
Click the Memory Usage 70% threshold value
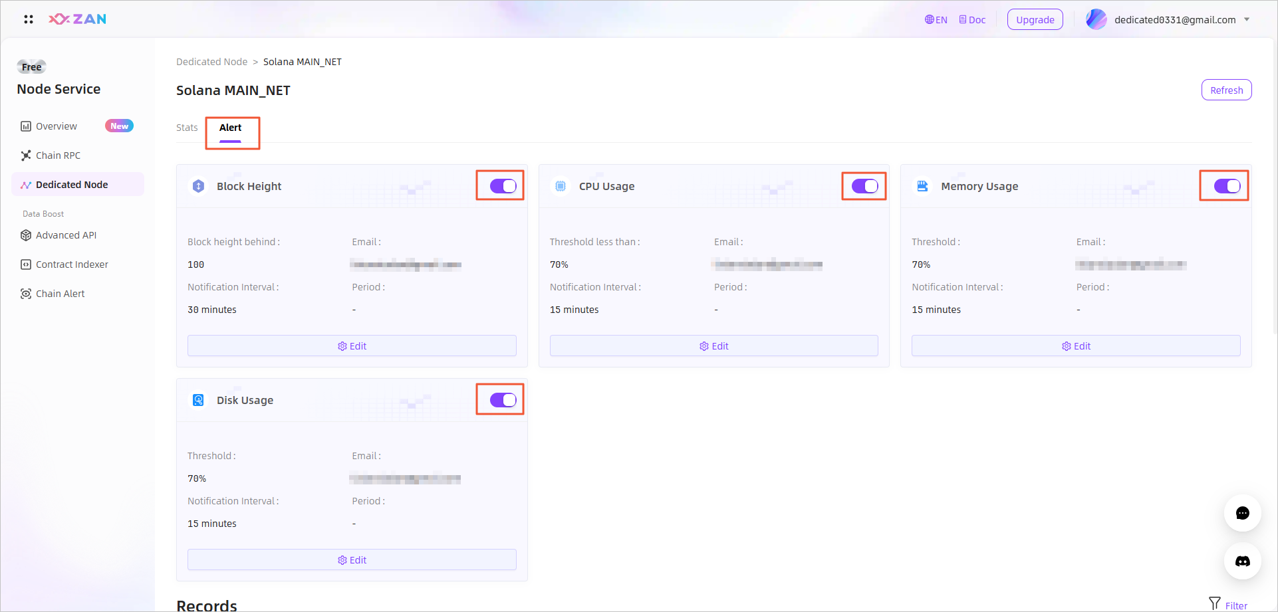pos(921,264)
